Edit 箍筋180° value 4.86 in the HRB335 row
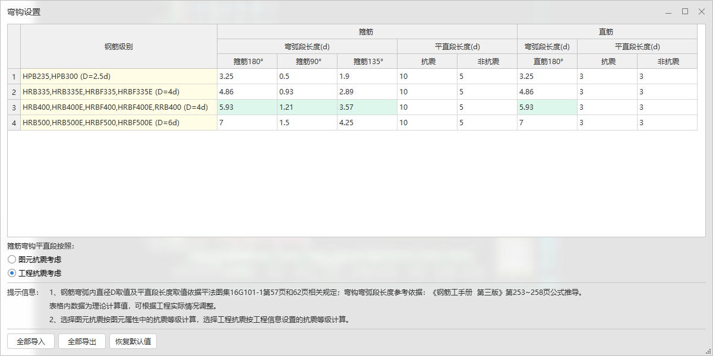Viewport: 713px width, 356px height. click(247, 92)
